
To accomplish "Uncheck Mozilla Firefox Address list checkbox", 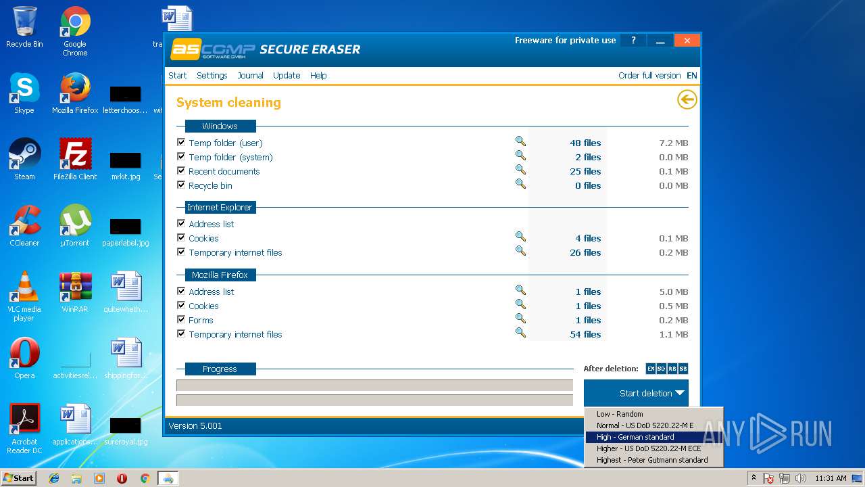I will click(x=181, y=292).
